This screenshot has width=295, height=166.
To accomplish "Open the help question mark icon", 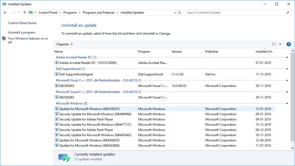I will pos(288,44).
